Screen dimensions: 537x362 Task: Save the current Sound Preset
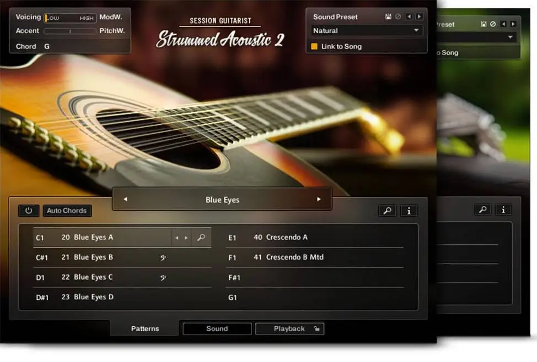tap(388, 17)
